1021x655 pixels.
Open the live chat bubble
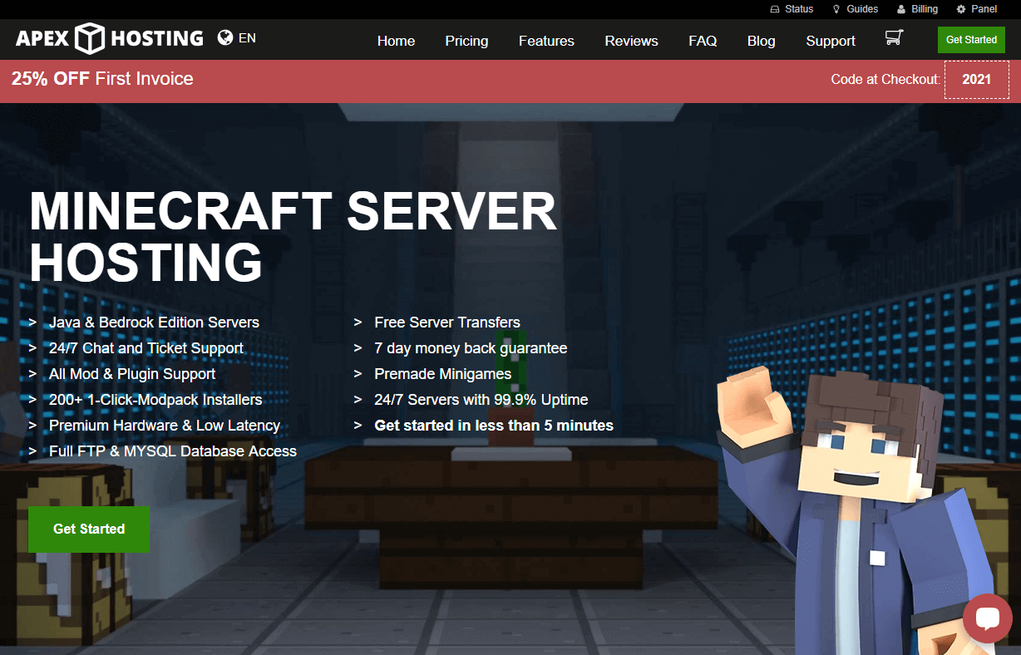click(x=987, y=618)
